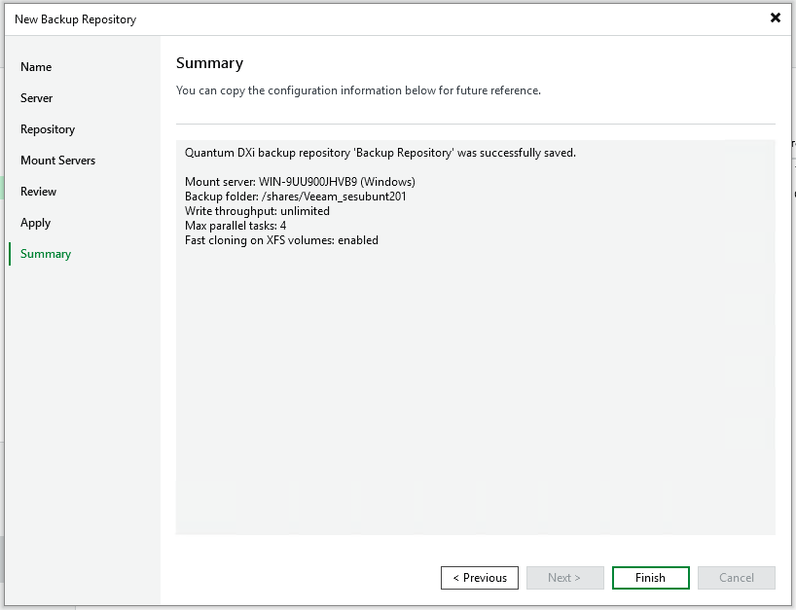The image size is (796, 610).
Task: Open the Repository wizard step
Action: pyautogui.click(x=48, y=129)
